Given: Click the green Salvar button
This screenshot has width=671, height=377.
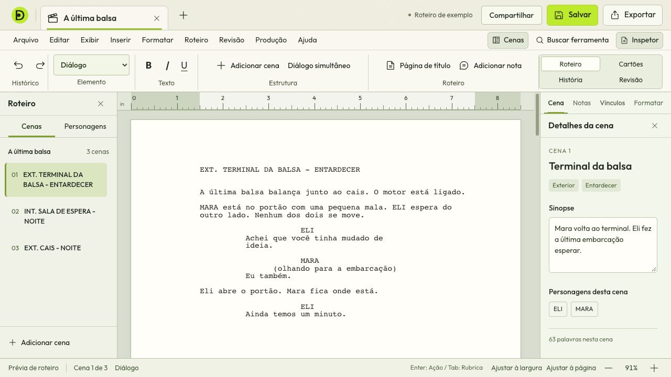Looking at the screenshot, I should (x=572, y=15).
